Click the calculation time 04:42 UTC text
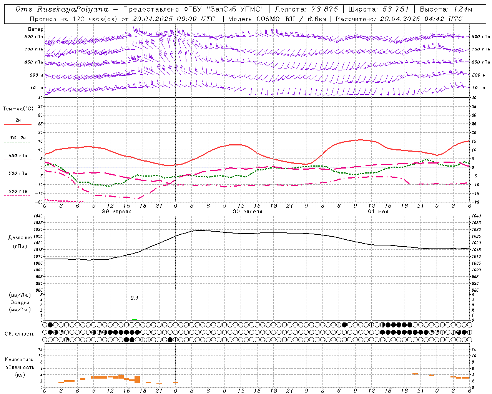This screenshot has width=492, height=394. 444,19
